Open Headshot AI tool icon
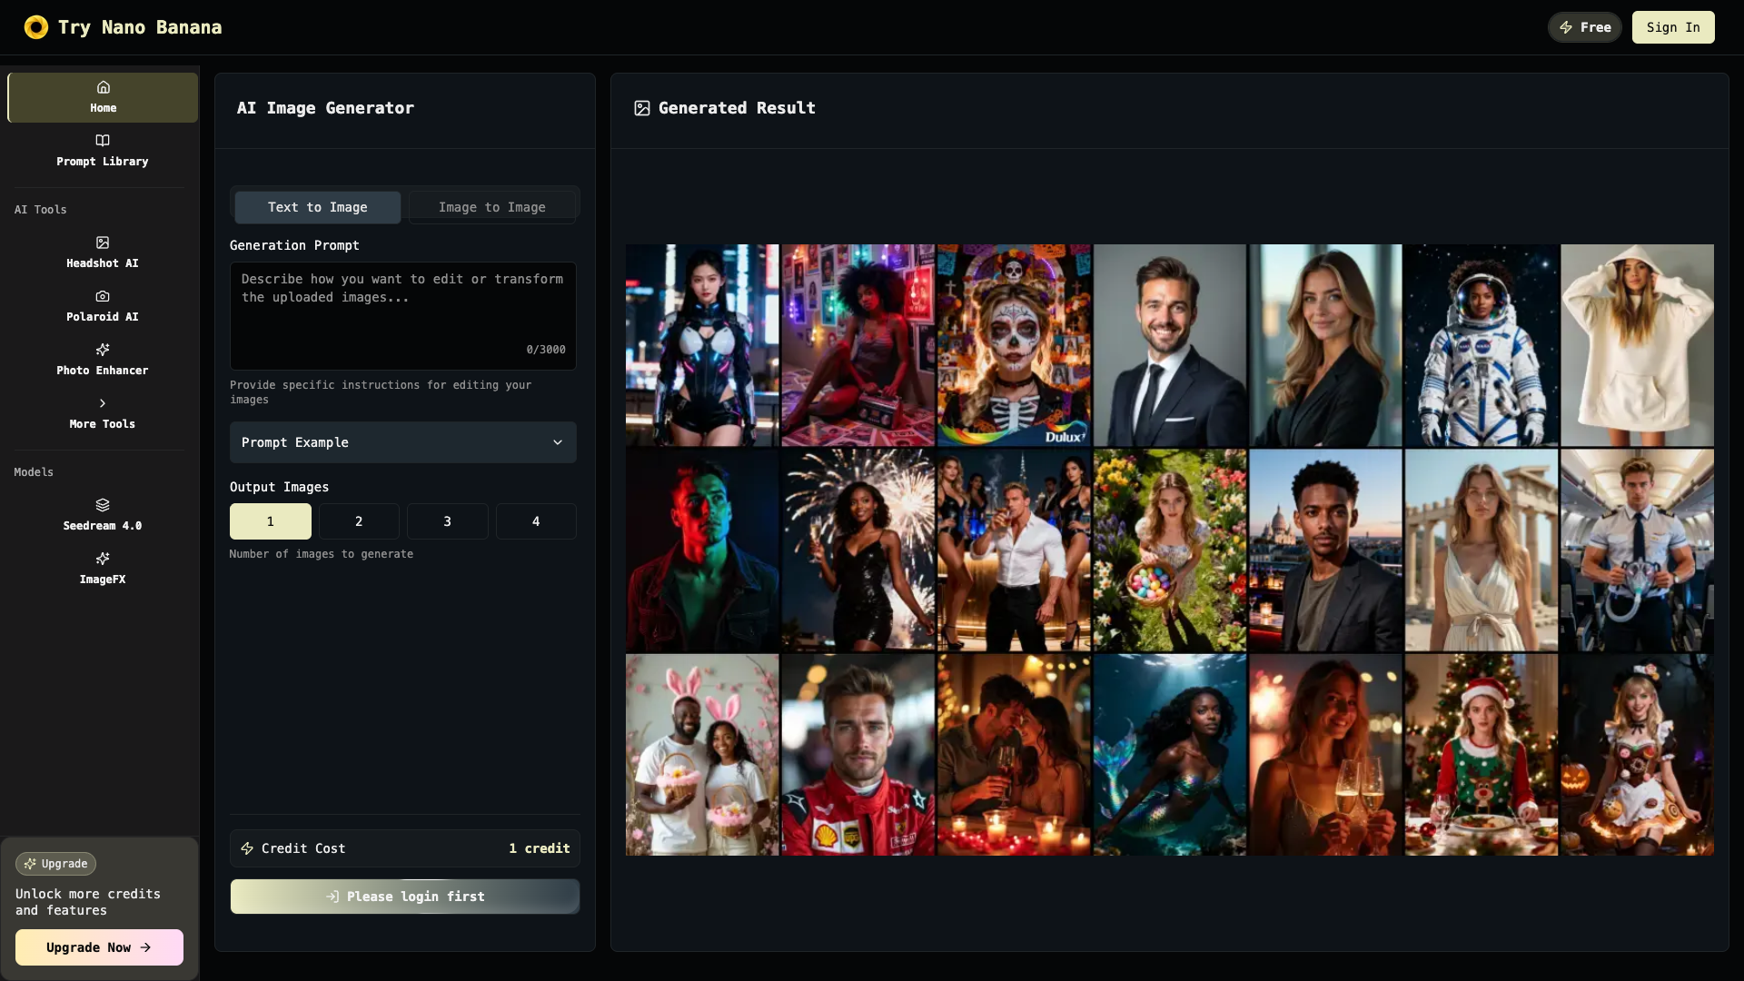 click(103, 243)
